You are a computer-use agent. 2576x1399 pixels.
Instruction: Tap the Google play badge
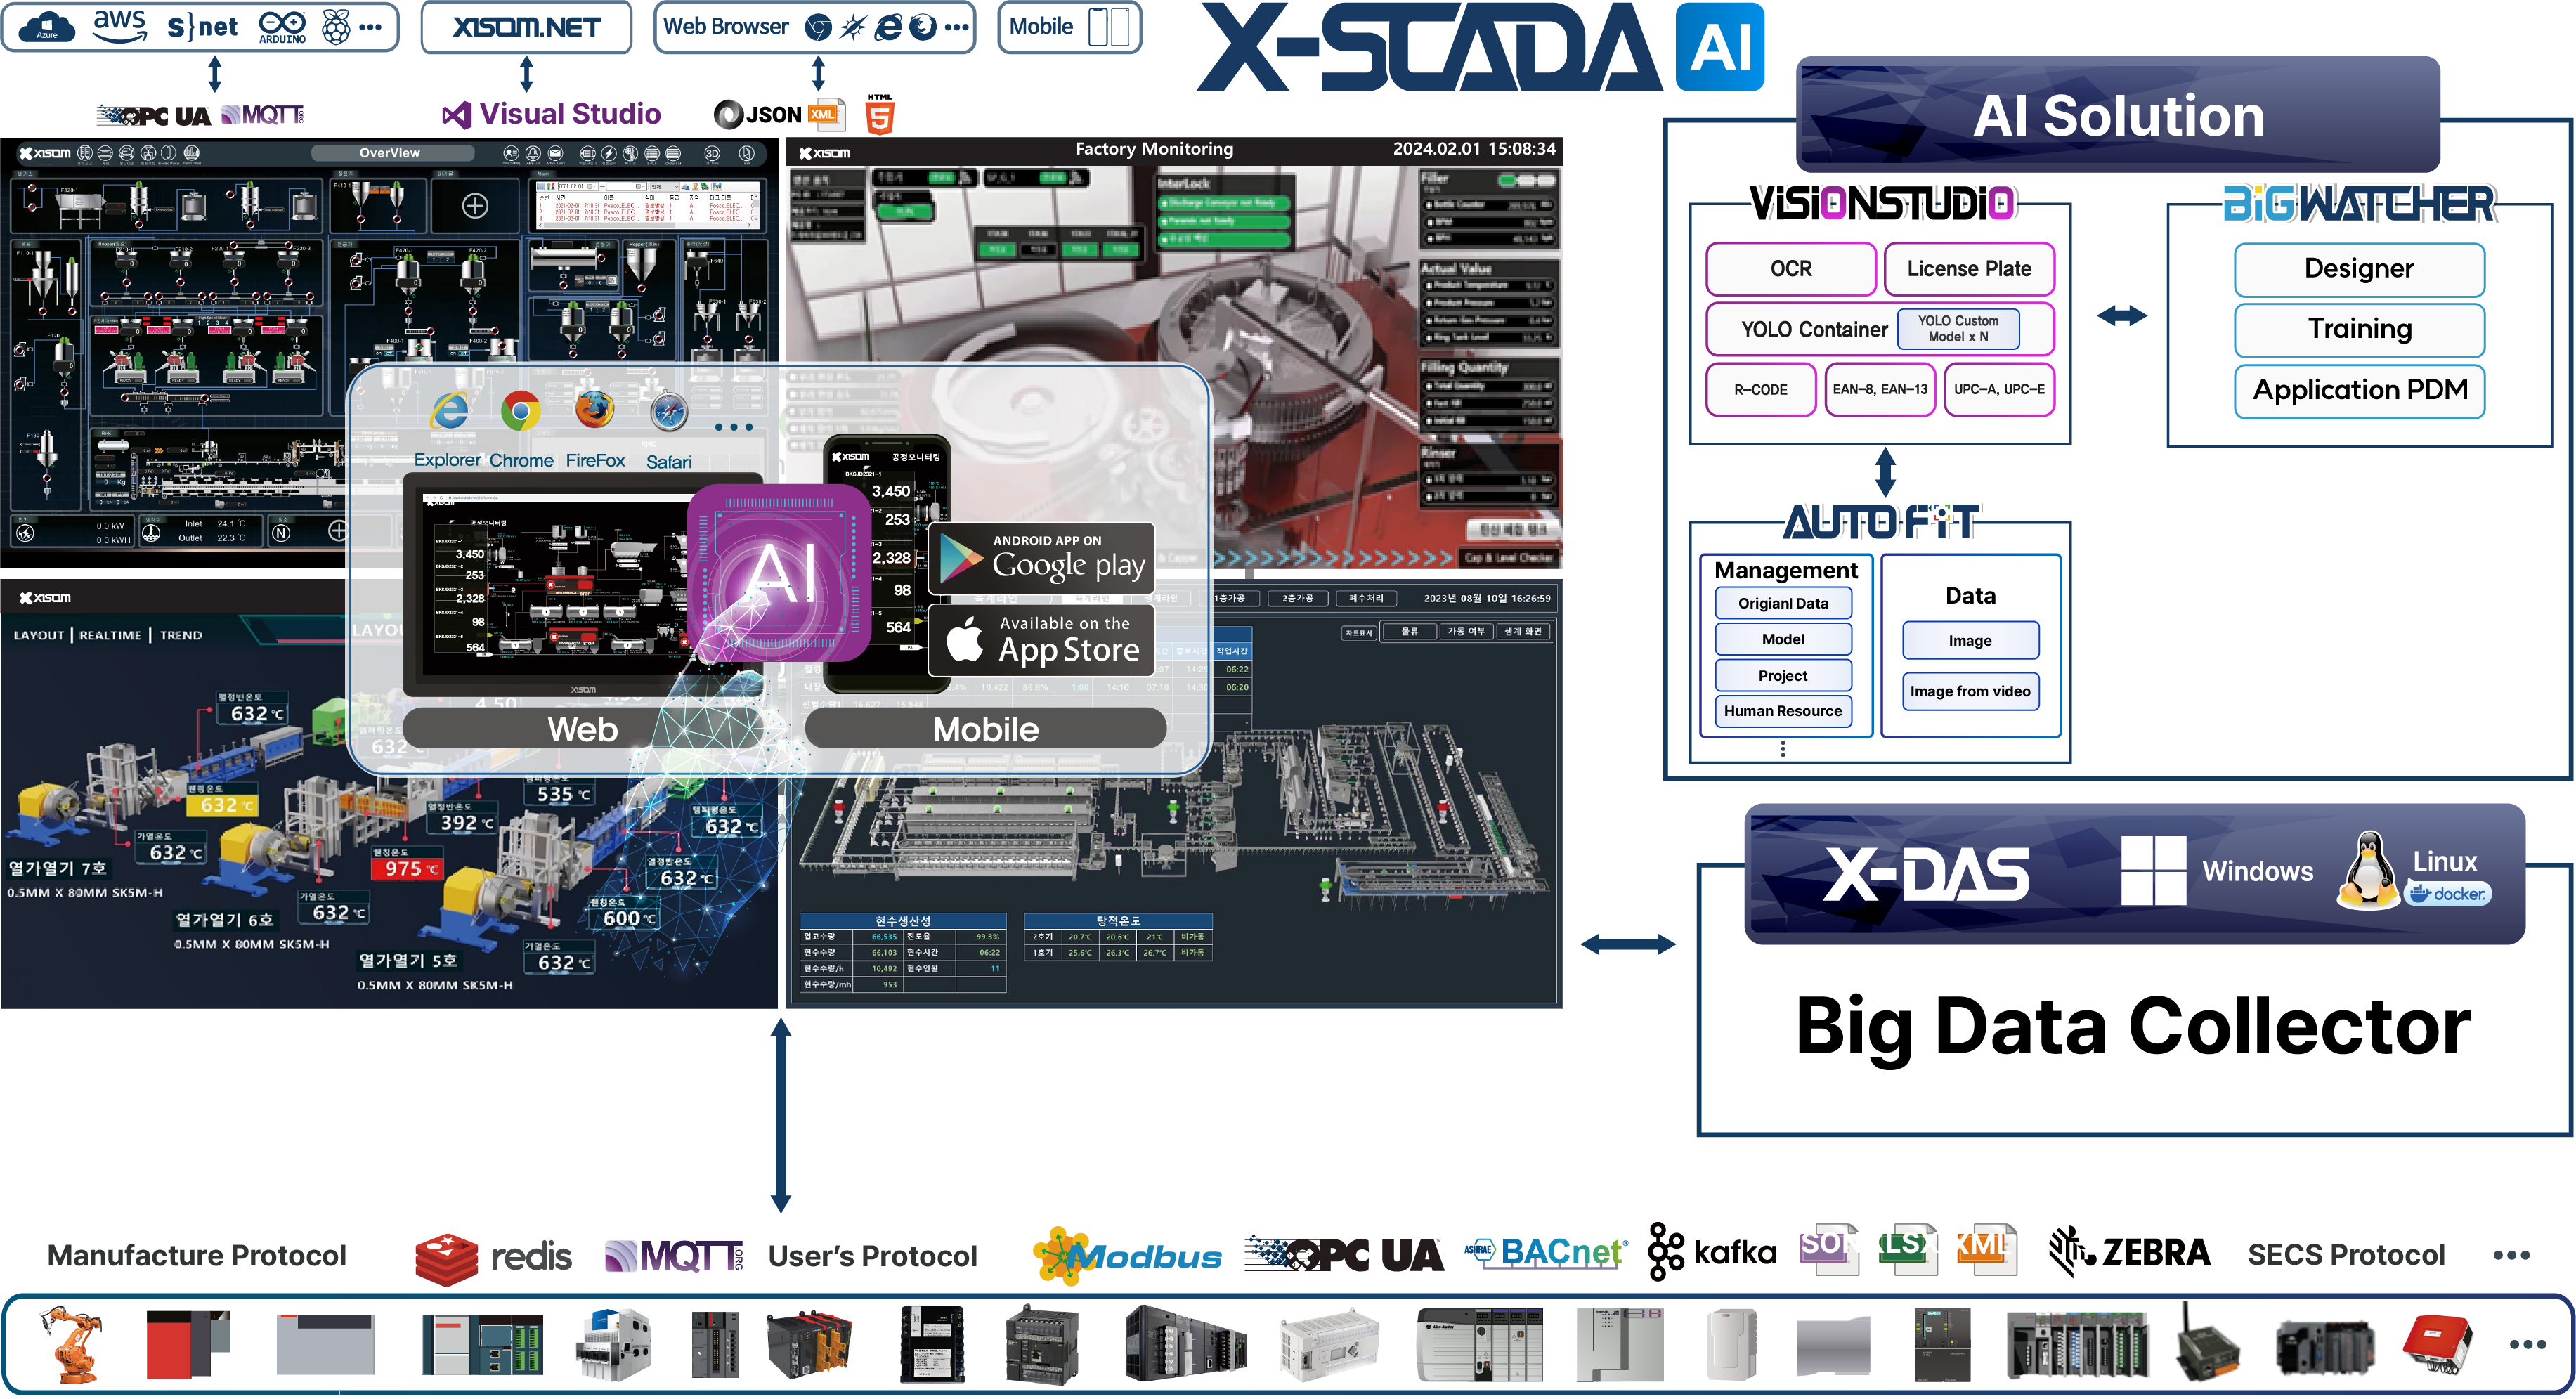[1041, 558]
